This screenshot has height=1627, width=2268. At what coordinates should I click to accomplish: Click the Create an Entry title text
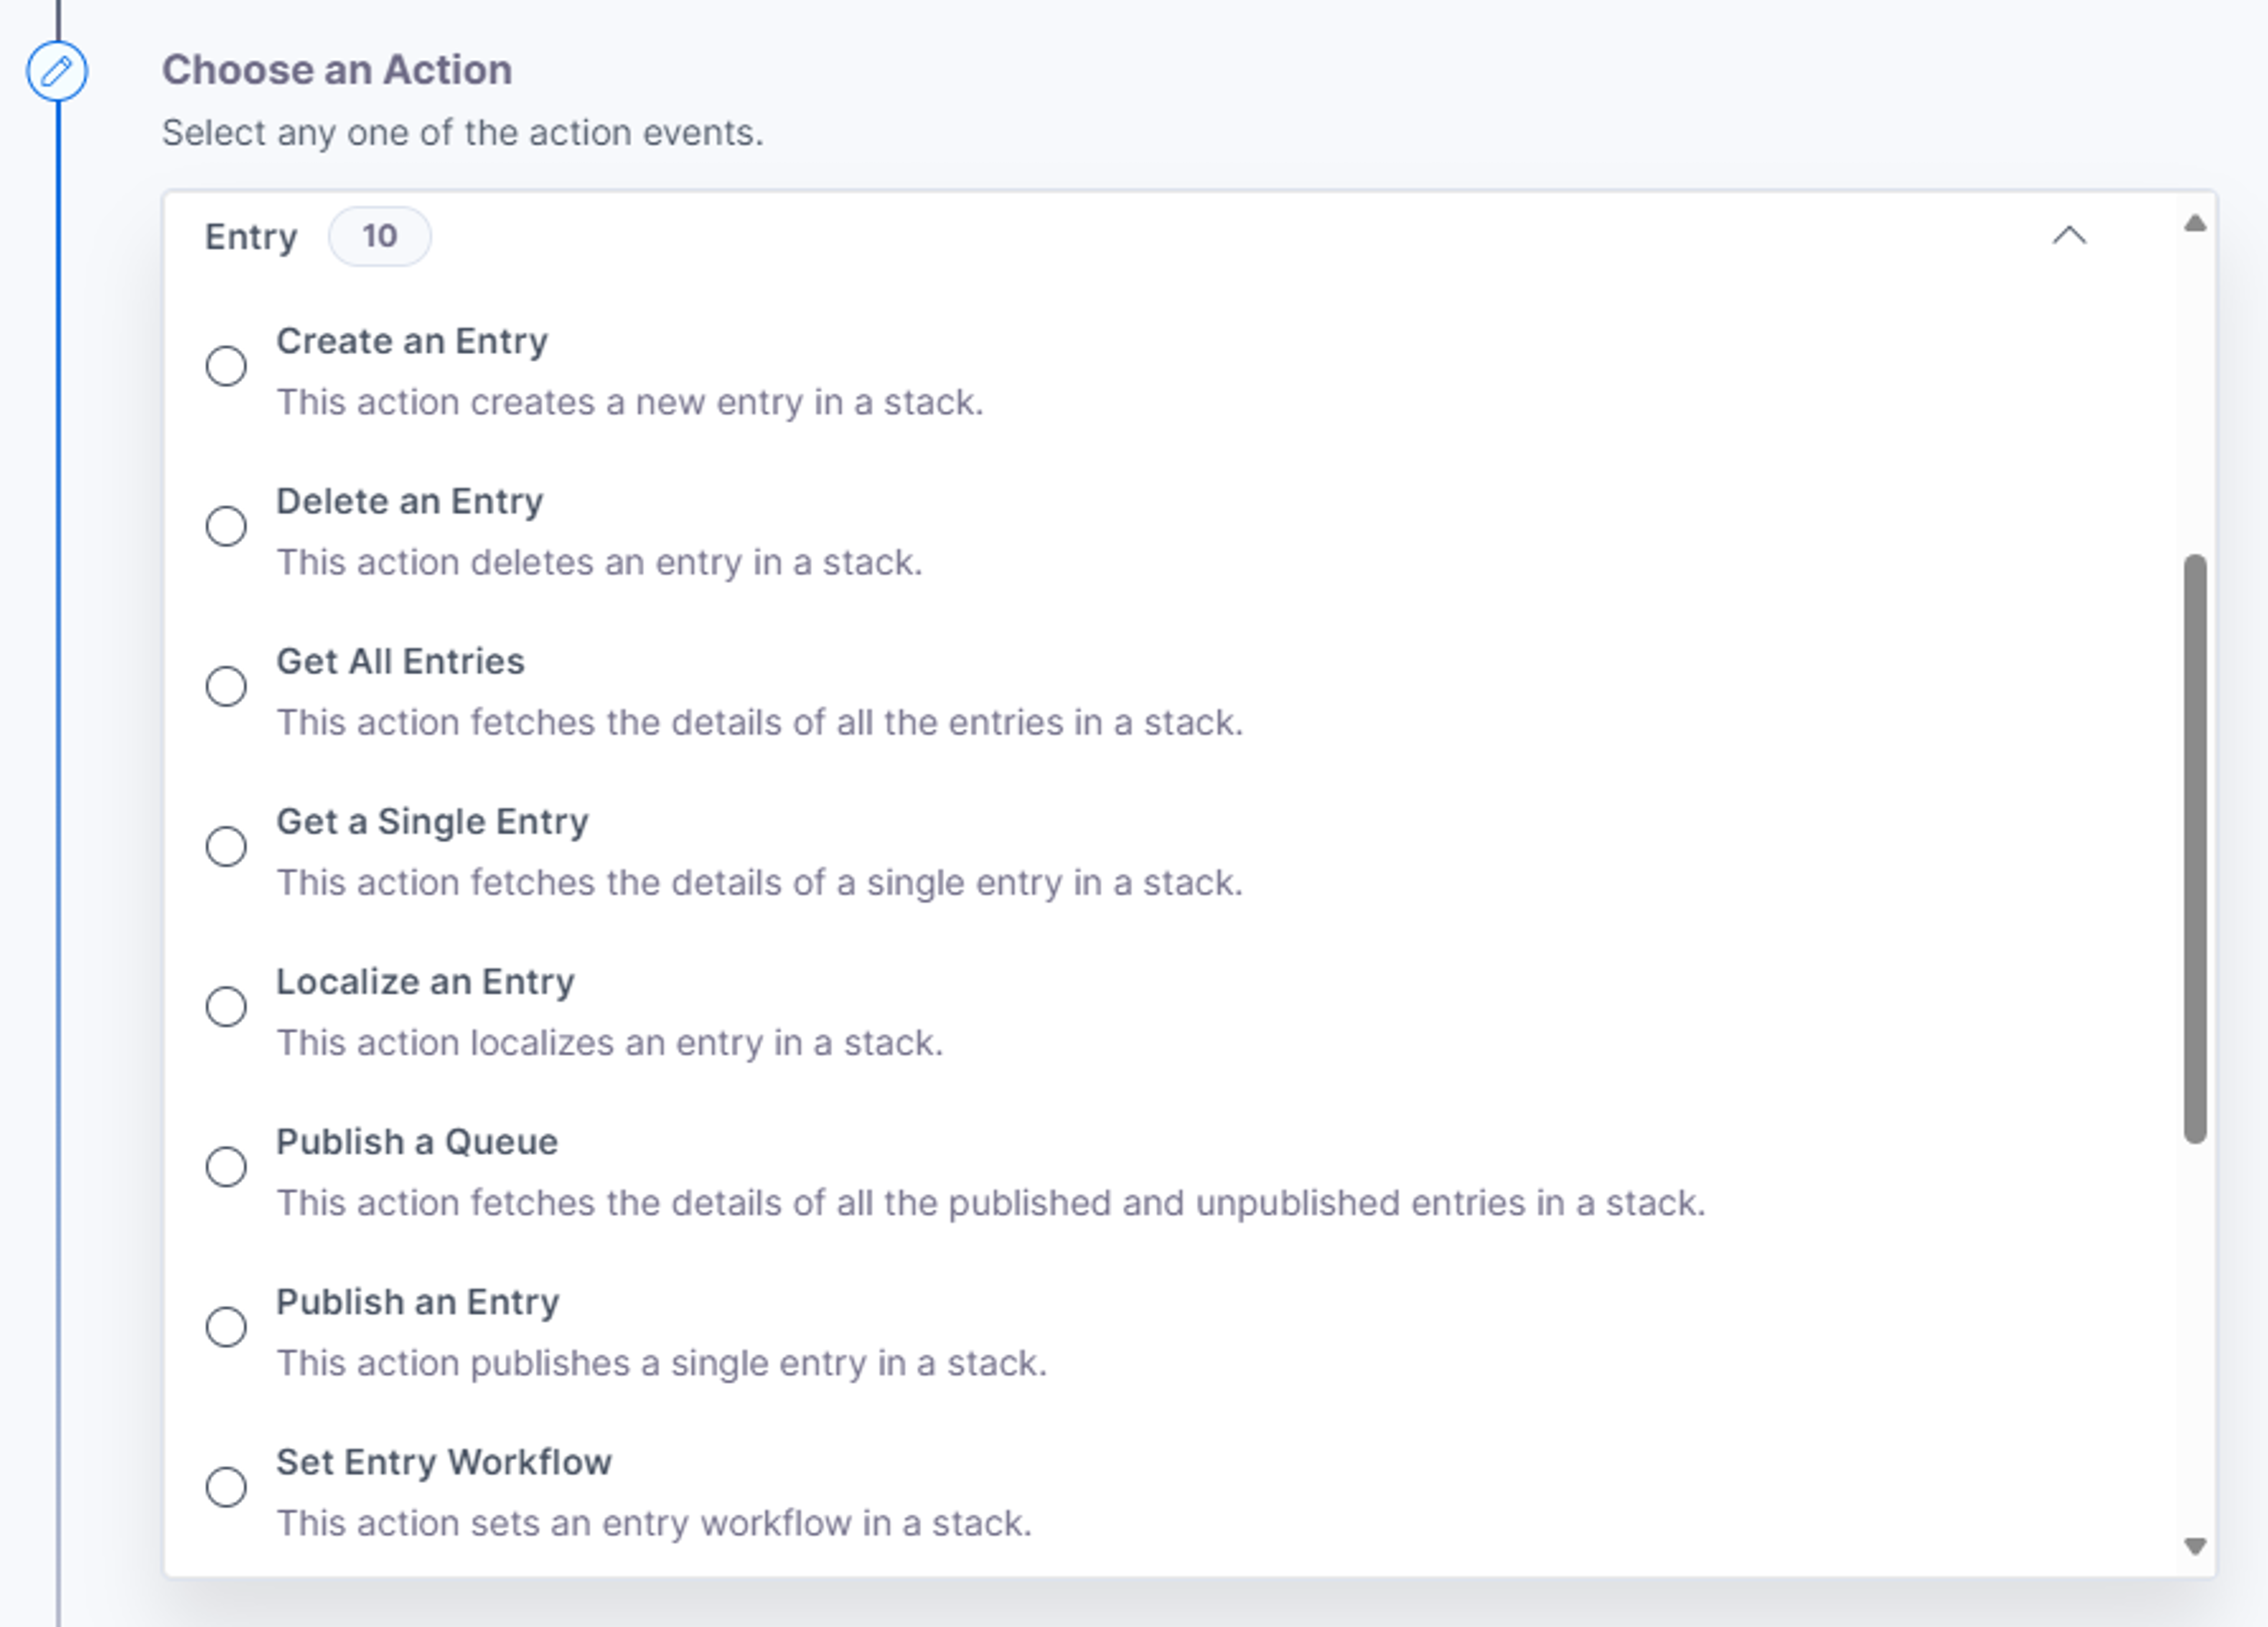point(412,341)
